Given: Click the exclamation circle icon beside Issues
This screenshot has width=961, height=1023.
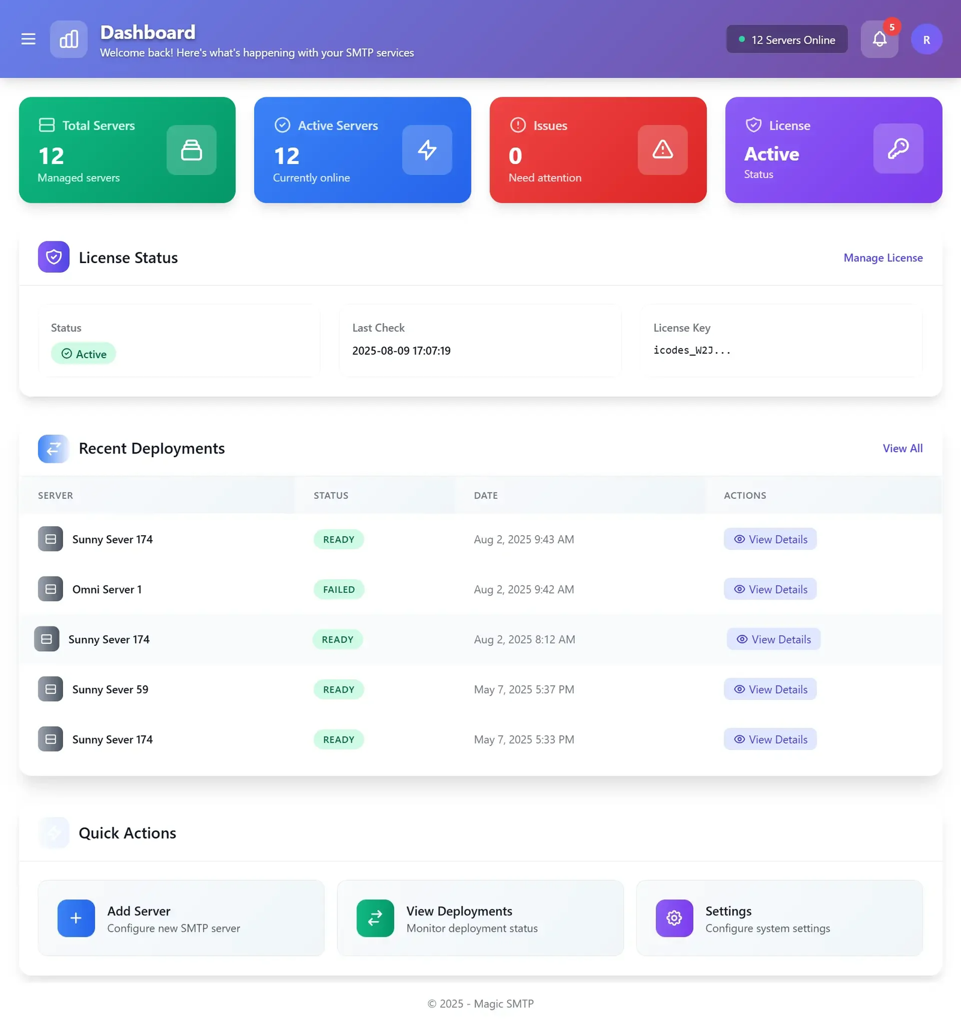Looking at the screenshot, I should click(x=518, y=125).
